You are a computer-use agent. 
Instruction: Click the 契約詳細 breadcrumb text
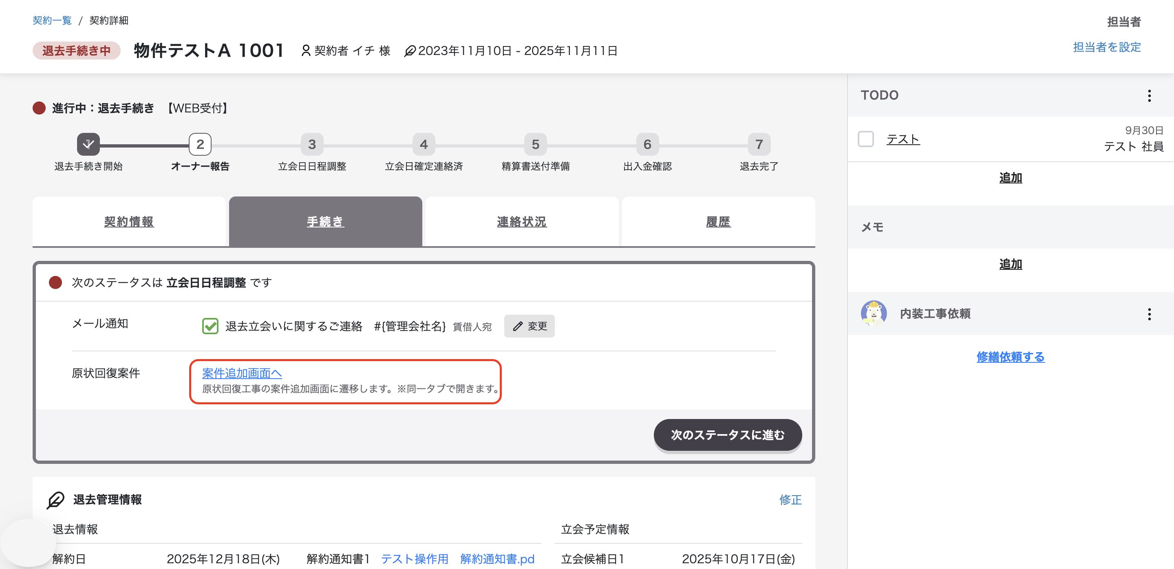click(x=109, y=20)
